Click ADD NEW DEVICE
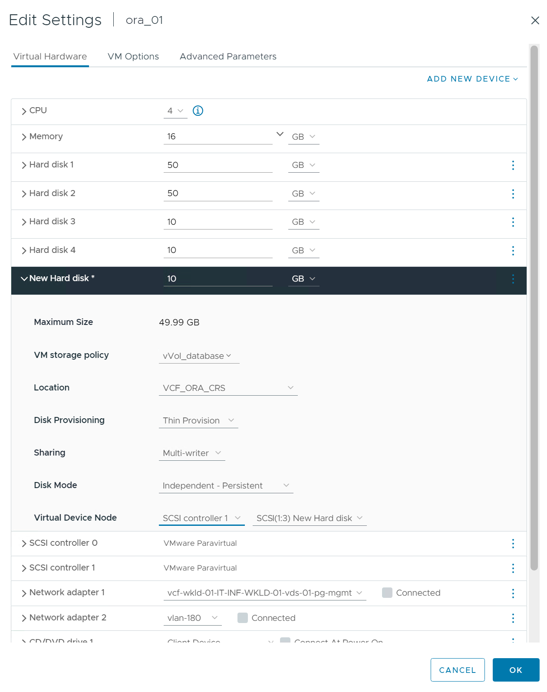This screenshot has width=547, height=692. [x=472, y=79]
